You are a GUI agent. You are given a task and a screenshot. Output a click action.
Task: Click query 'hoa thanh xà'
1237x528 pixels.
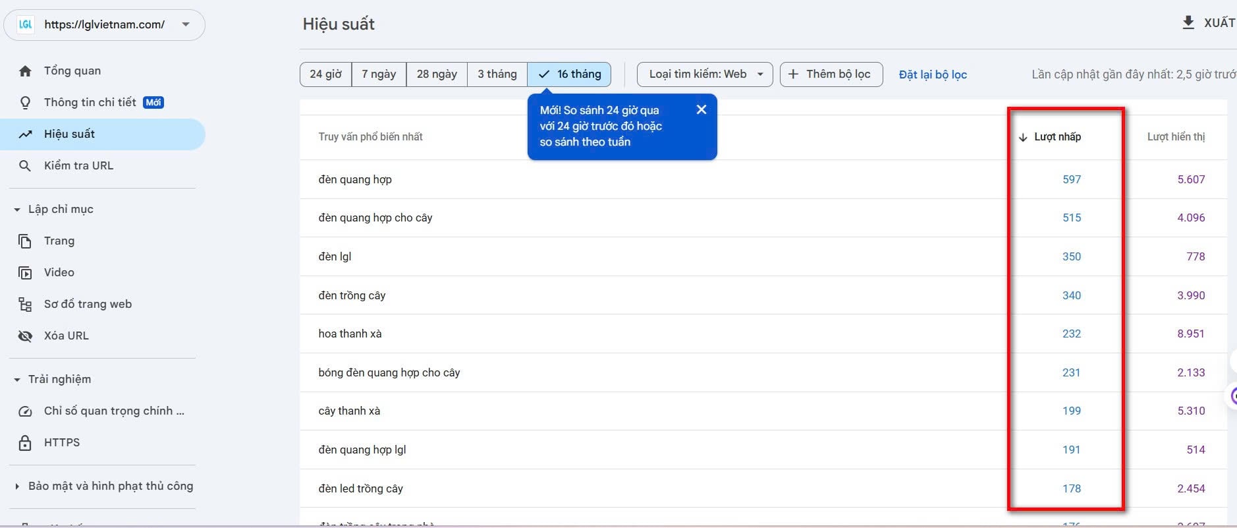coord(350,334)
